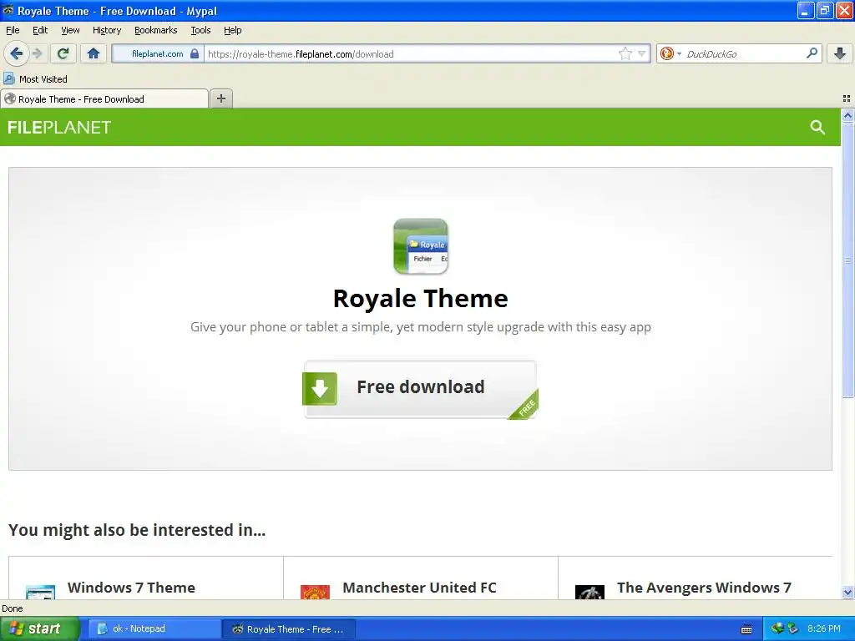Open the browser home page
This screenshot has height=641, width=855.
coord(94,53)
